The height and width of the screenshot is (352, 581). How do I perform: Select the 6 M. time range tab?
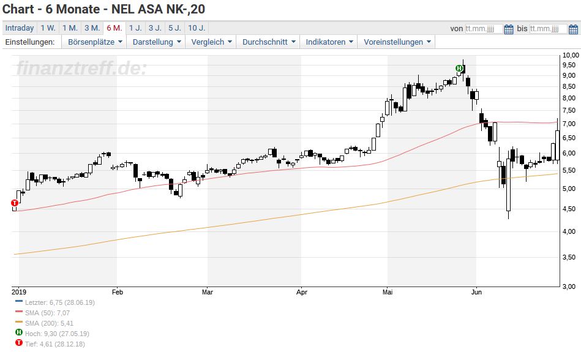coord(114,28)
